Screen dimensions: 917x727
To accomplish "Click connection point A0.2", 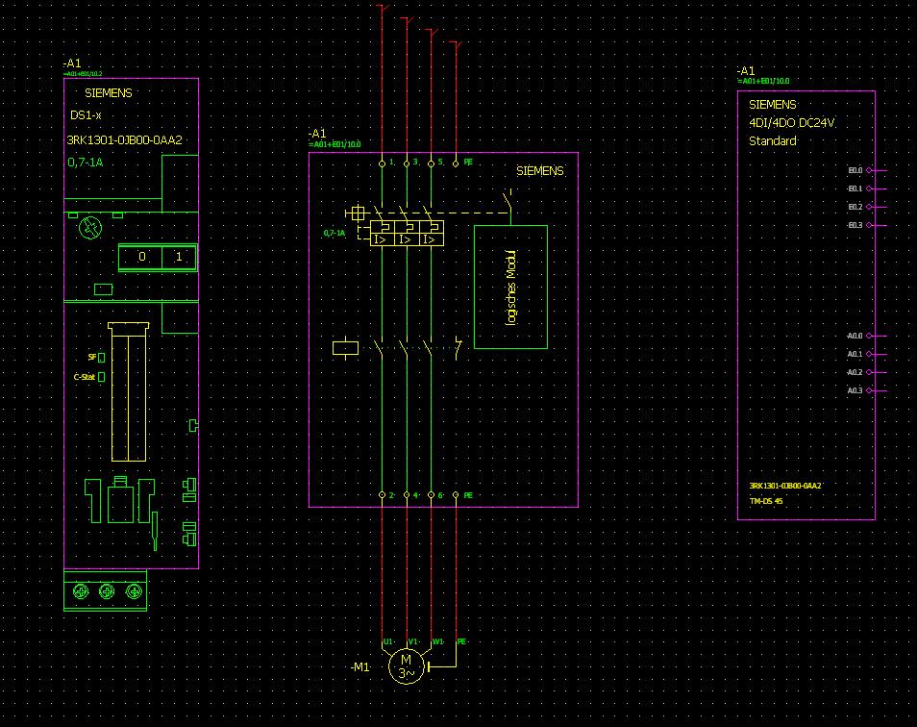I will point(869,372).
